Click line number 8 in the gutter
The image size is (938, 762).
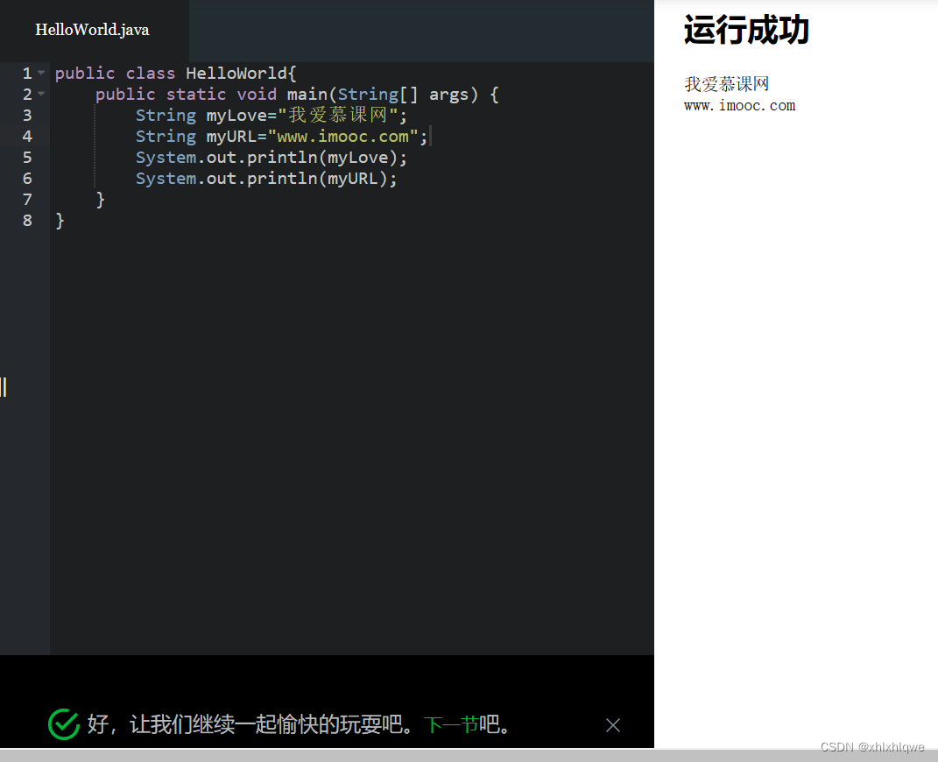(27, 220)
